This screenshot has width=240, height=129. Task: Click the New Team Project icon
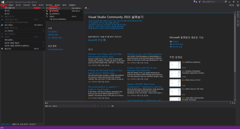47,14
